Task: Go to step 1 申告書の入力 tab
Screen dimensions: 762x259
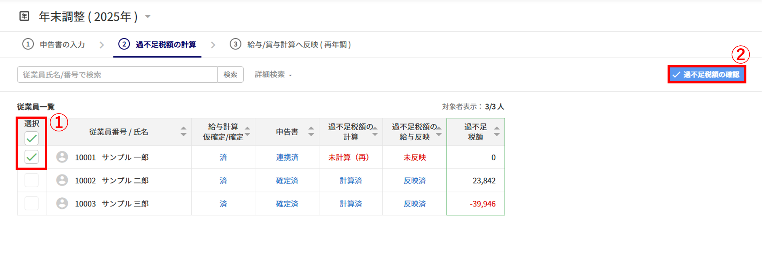Action: click(x=54, y=45)
